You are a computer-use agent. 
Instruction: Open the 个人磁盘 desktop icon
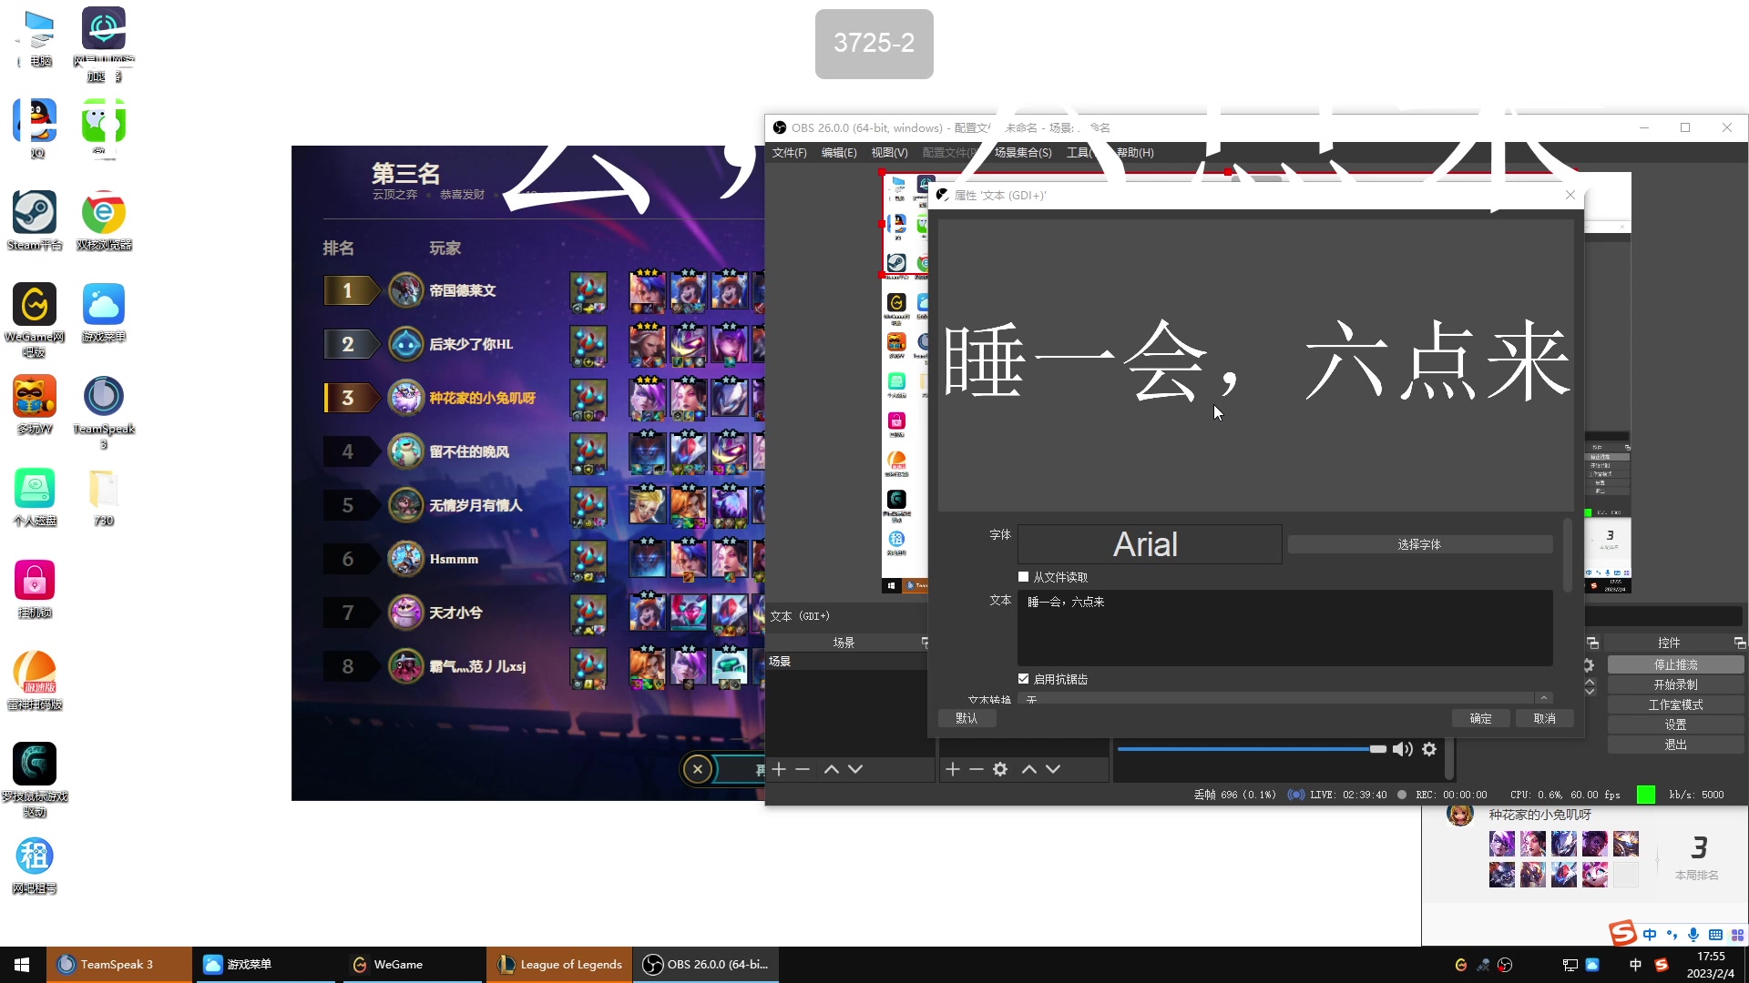point(35,496)
